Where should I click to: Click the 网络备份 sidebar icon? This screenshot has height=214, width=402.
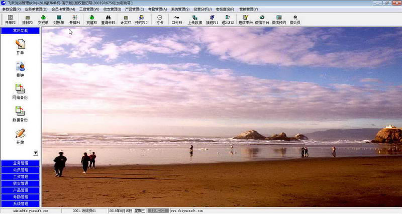[20, 91]
